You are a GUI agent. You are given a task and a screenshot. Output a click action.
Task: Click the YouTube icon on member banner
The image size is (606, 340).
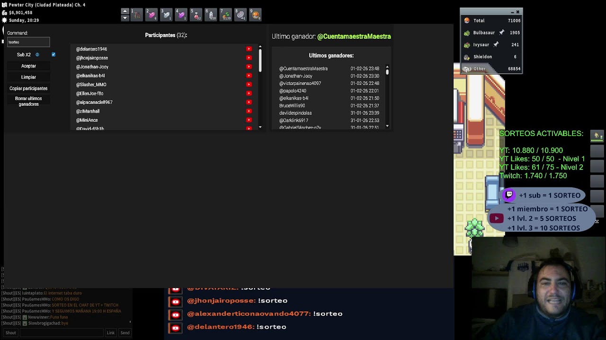coord(496,218)
